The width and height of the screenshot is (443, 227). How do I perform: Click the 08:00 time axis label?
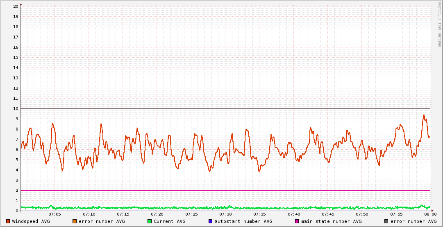click(x=430, y=214)
